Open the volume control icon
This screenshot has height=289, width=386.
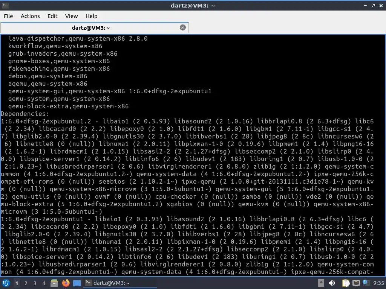(332, 283)
